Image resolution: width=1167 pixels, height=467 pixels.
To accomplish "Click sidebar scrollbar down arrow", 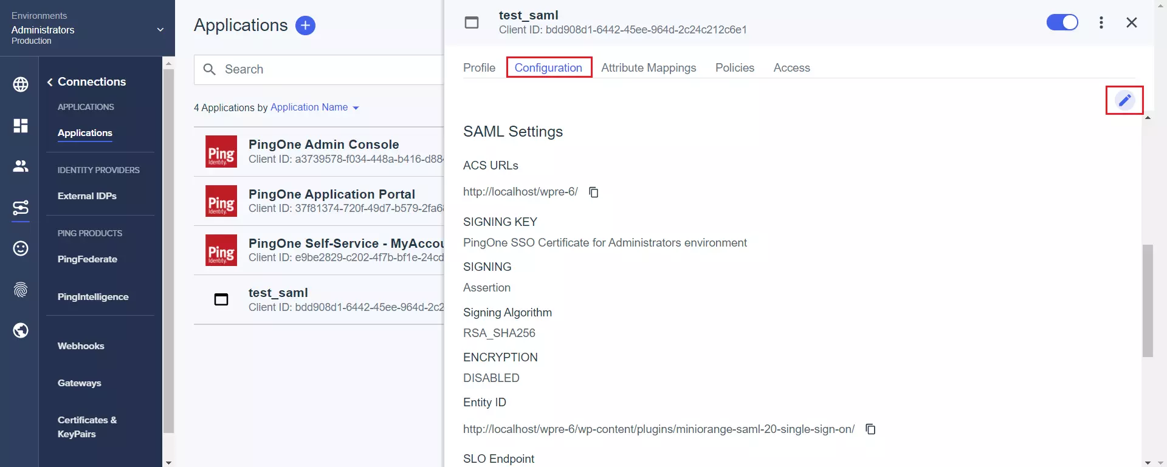I will (168, 462).
